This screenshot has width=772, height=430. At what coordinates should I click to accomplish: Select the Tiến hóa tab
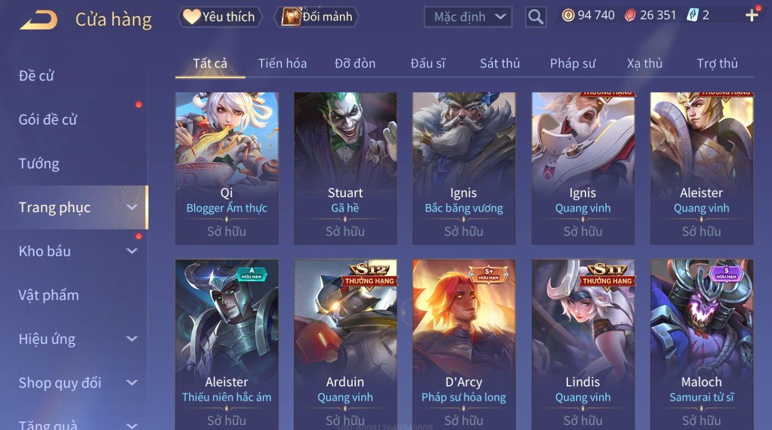282,64
